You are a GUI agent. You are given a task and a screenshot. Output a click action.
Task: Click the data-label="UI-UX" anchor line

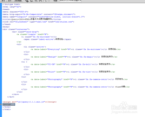point(73,64)
